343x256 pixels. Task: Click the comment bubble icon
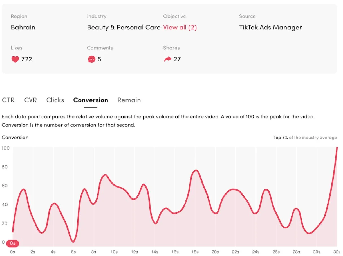point(91,59)
